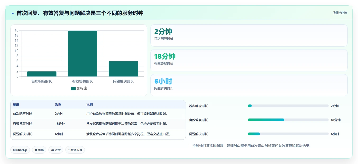Click the 有效答复时长 progress bar

pyautogui.click(x=288, y=120)
